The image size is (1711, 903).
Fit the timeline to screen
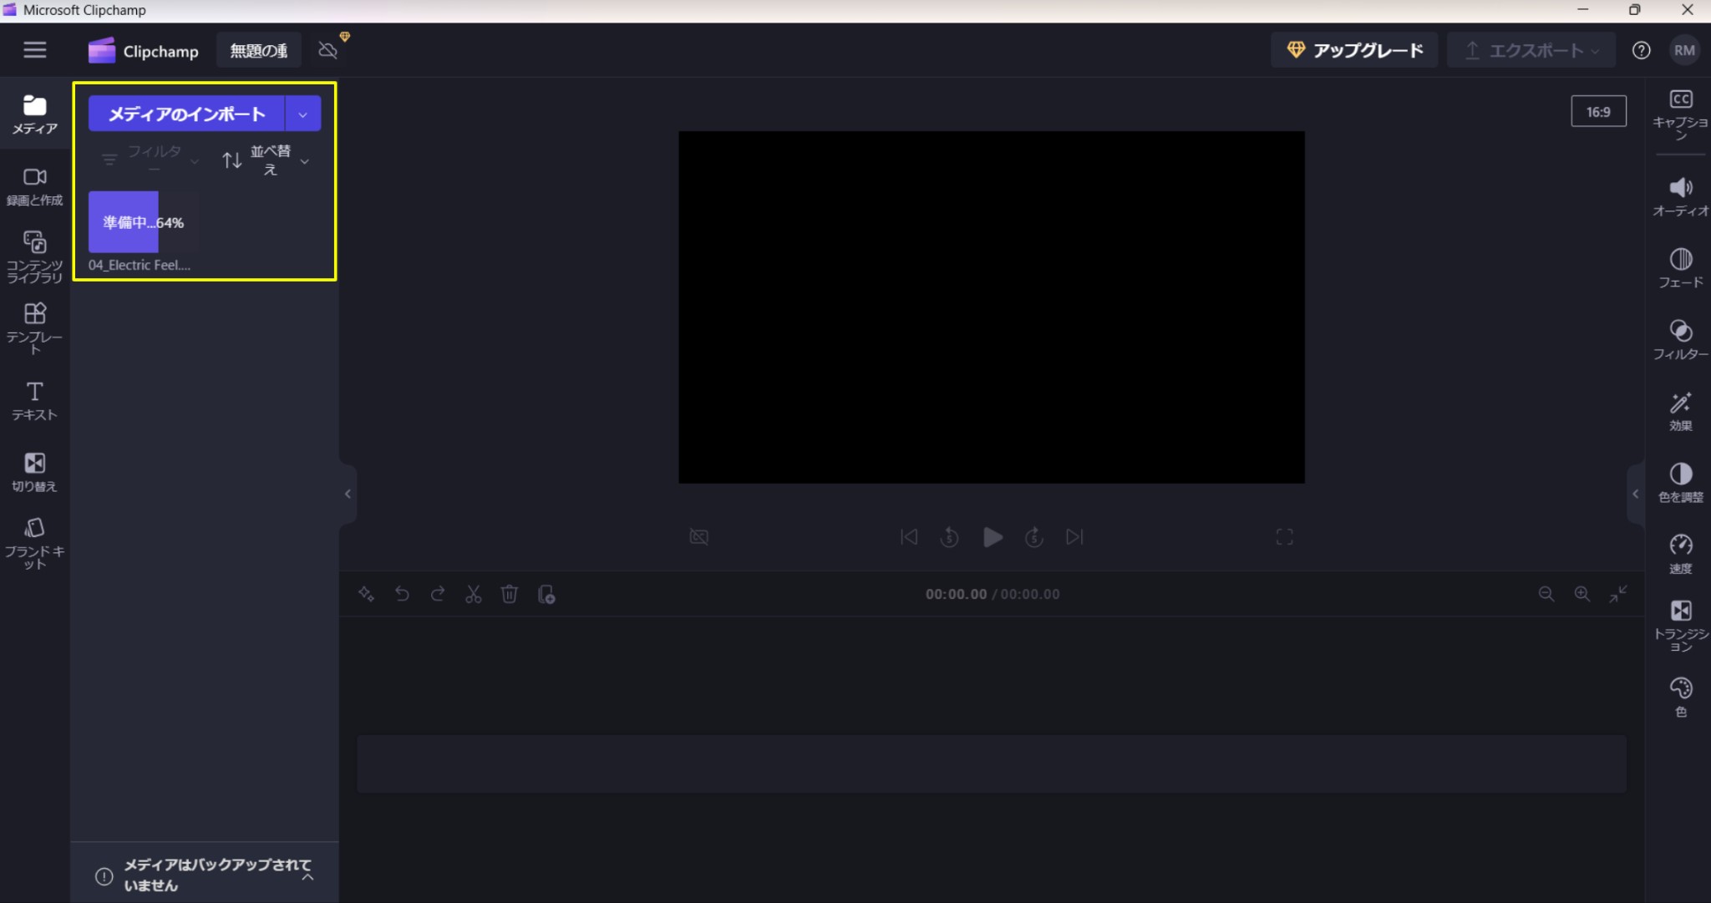(1618, 594)
